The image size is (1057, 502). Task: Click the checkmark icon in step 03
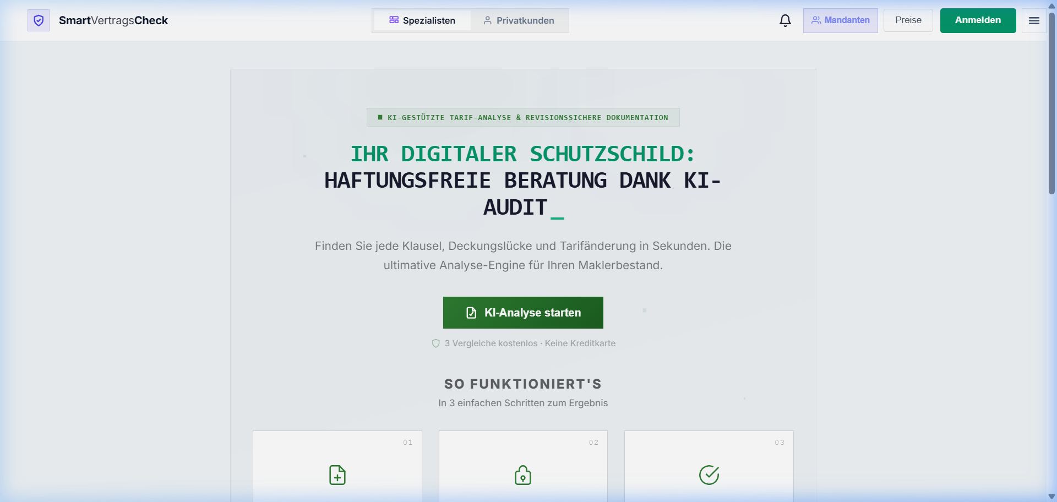709,474
